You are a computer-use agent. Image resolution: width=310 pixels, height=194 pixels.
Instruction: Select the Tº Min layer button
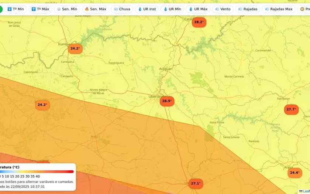(x=15, y=9)
